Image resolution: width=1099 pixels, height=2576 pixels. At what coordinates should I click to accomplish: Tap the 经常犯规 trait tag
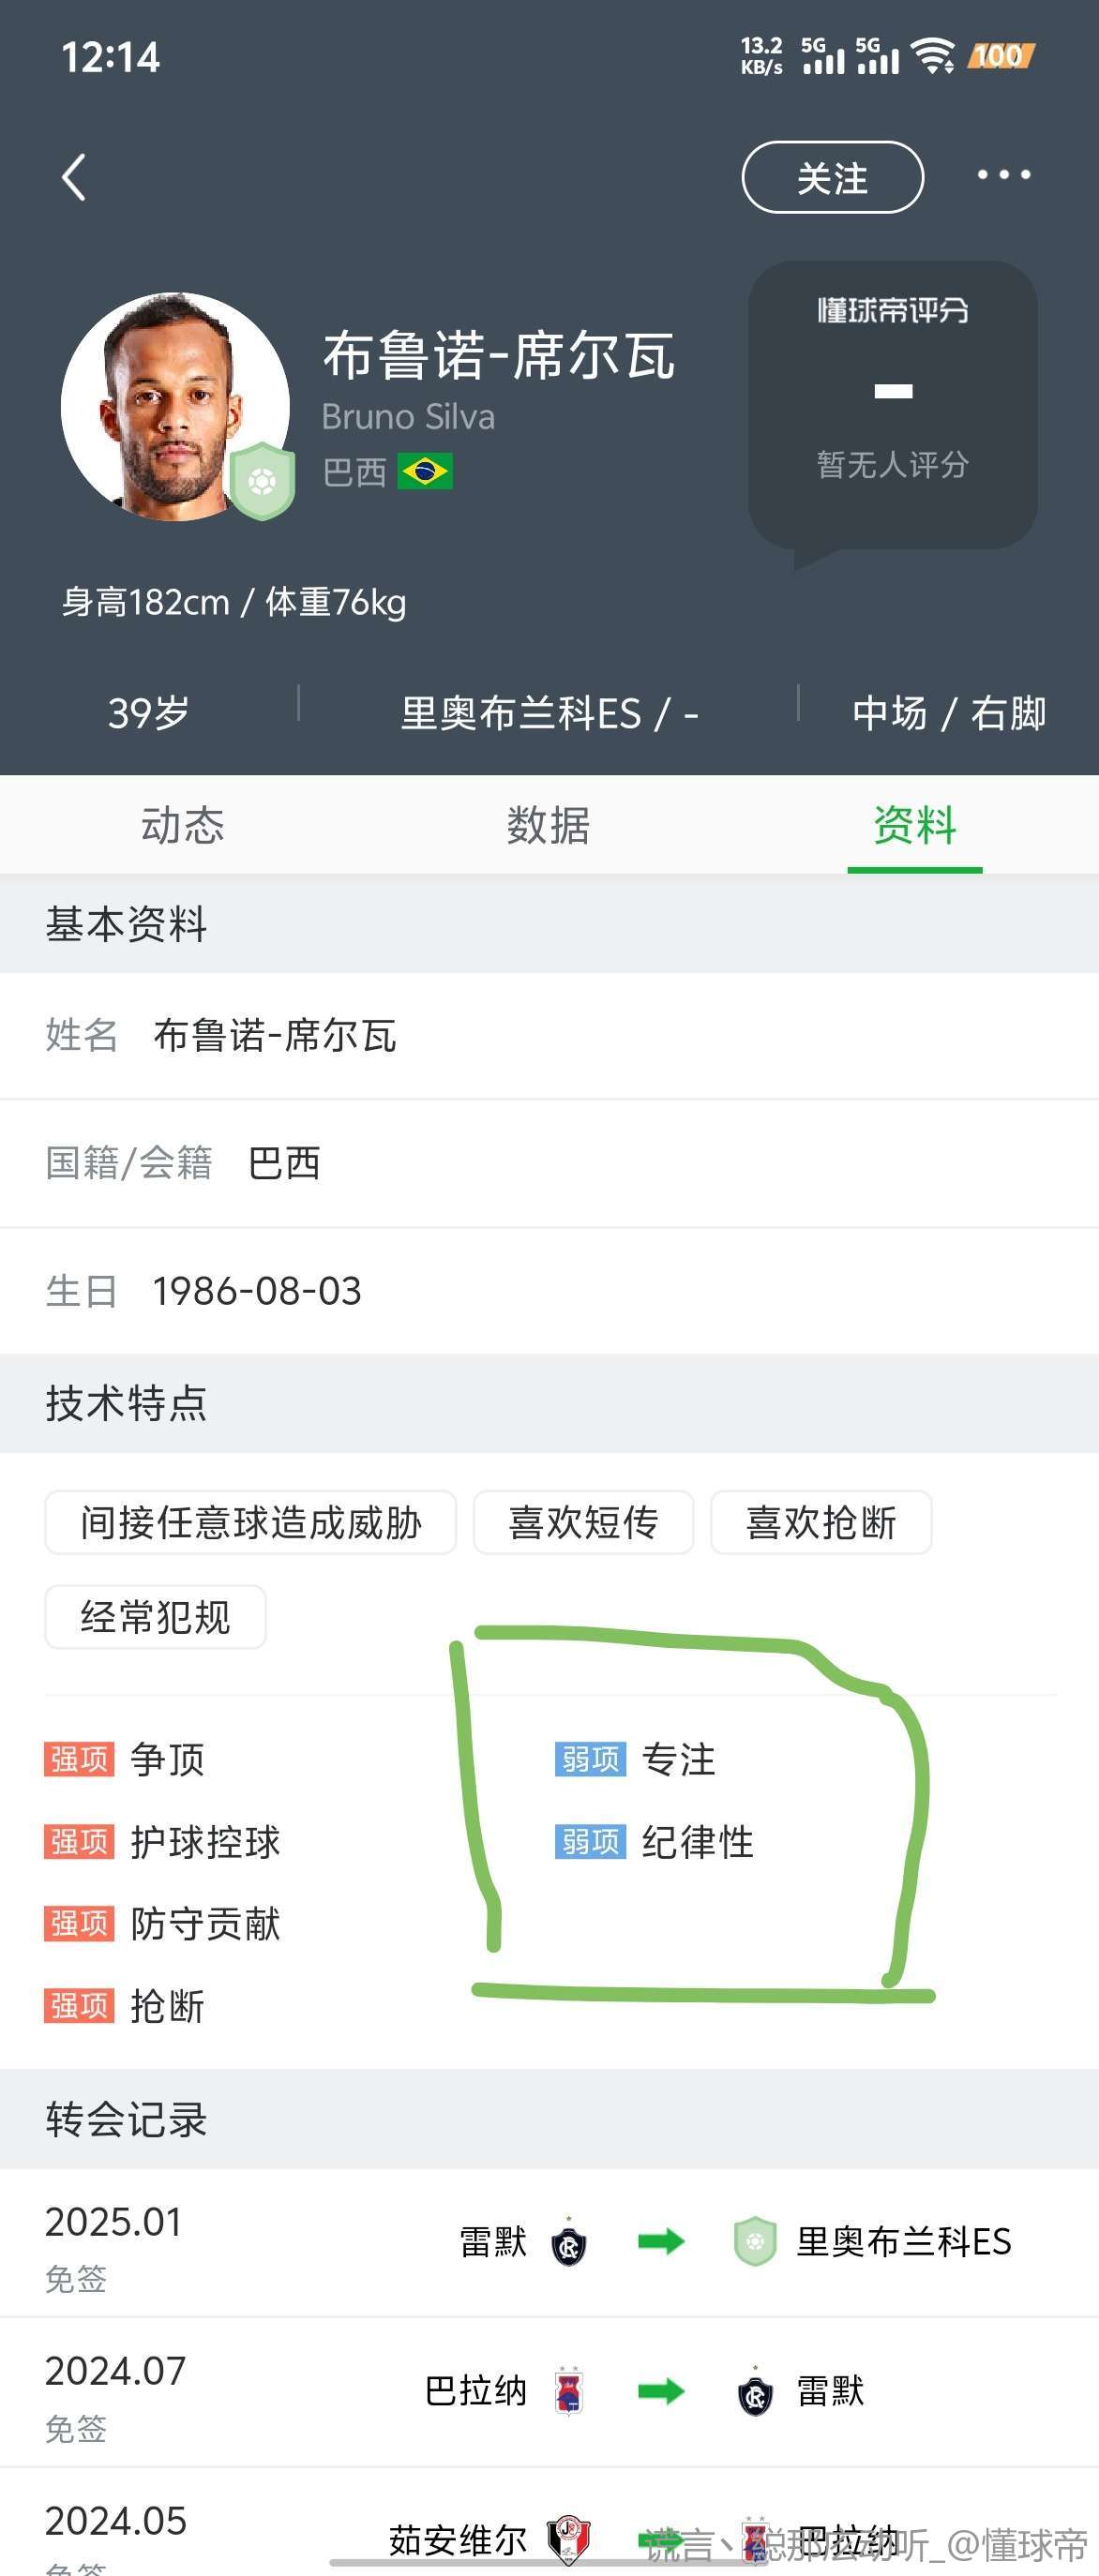tap(155, 1616)
